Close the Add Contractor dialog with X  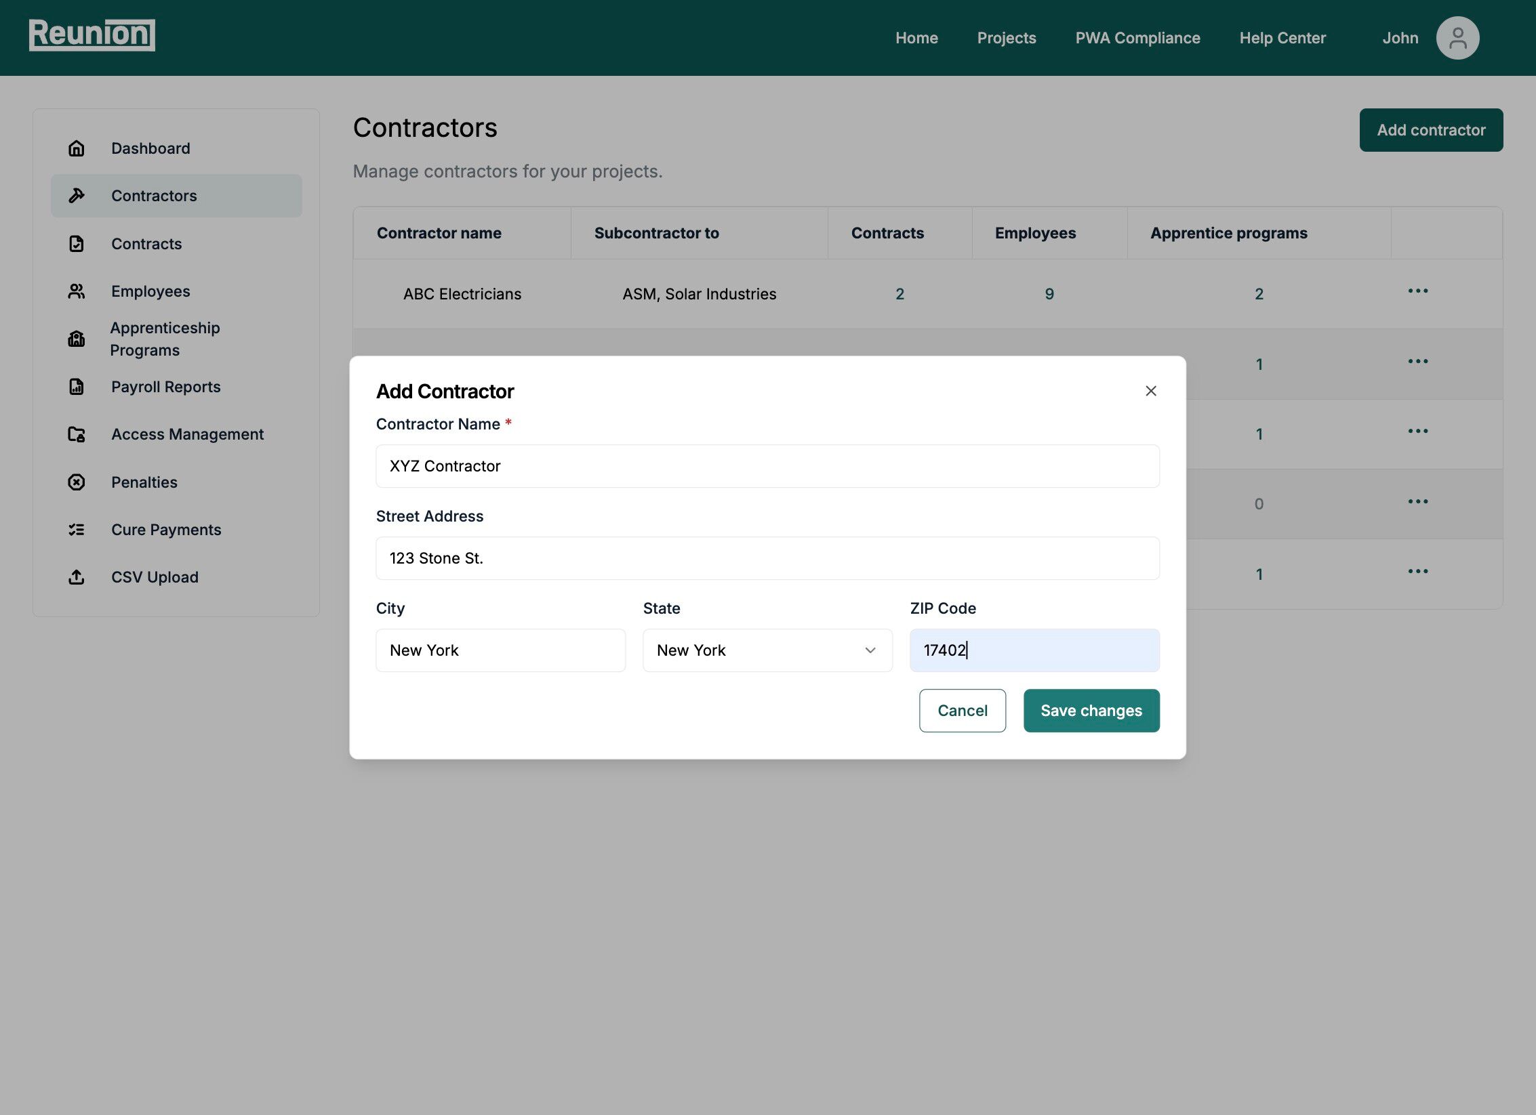tap(1151, 391)
